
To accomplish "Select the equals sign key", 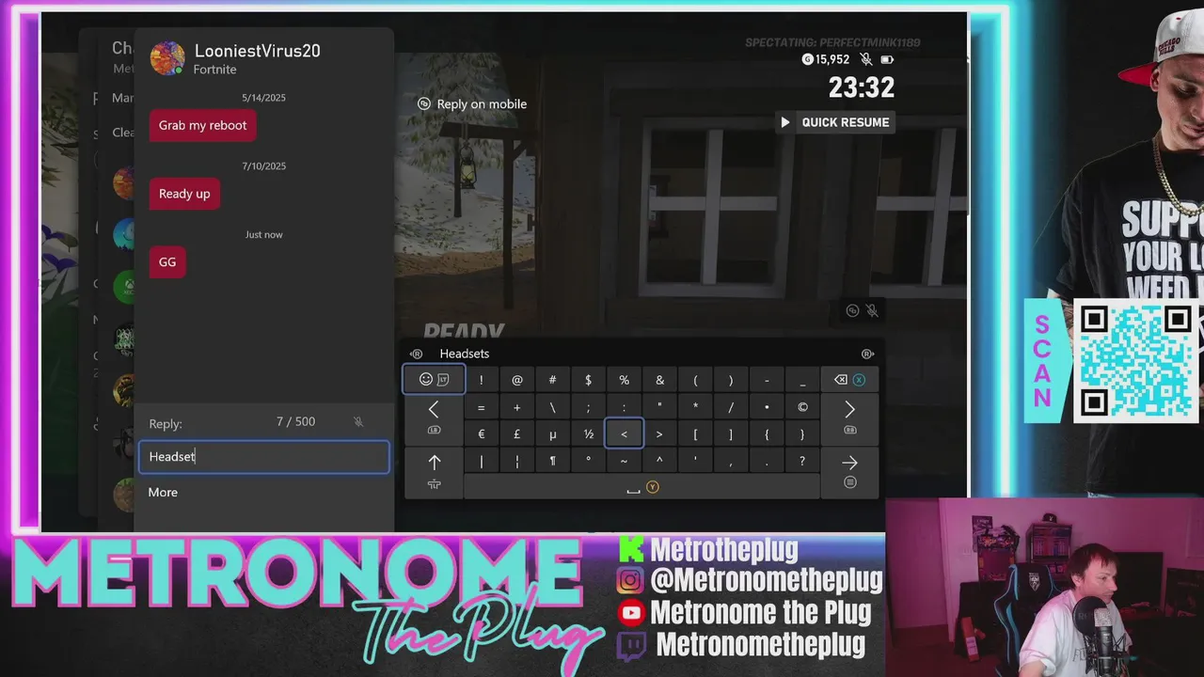I will click(x=481, y=408).
